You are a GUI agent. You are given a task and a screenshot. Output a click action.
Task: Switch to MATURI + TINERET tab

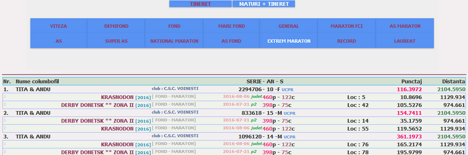pyautogui.click(x=264, y=4)
